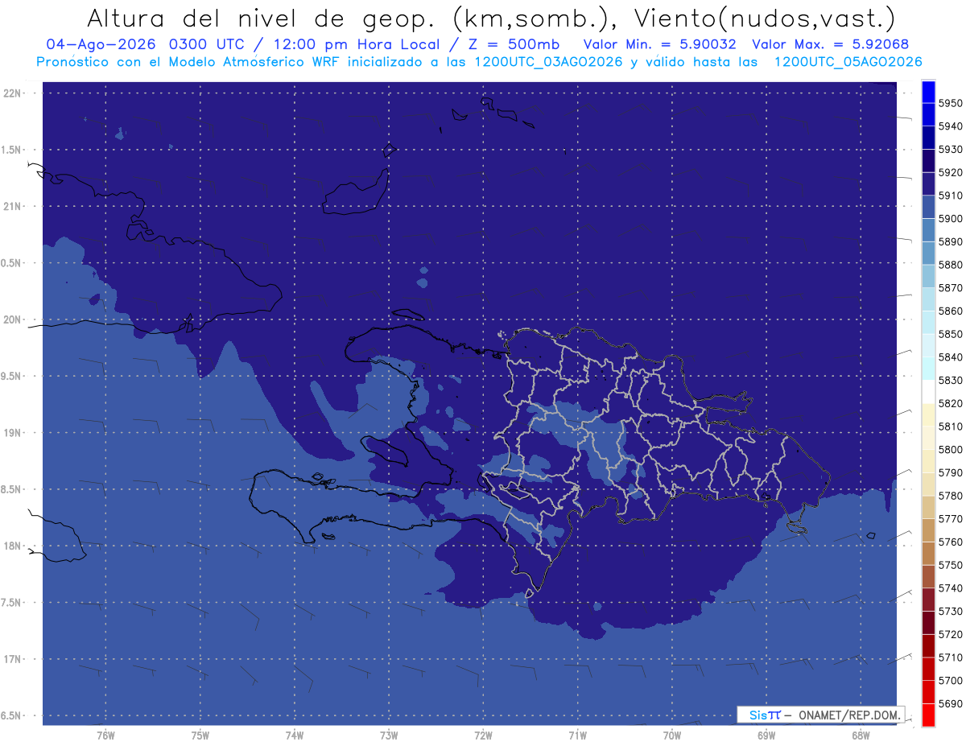Click the 5920 colorbar label
The width and height of the screenshot is (966, 746).
coord(950,172)
